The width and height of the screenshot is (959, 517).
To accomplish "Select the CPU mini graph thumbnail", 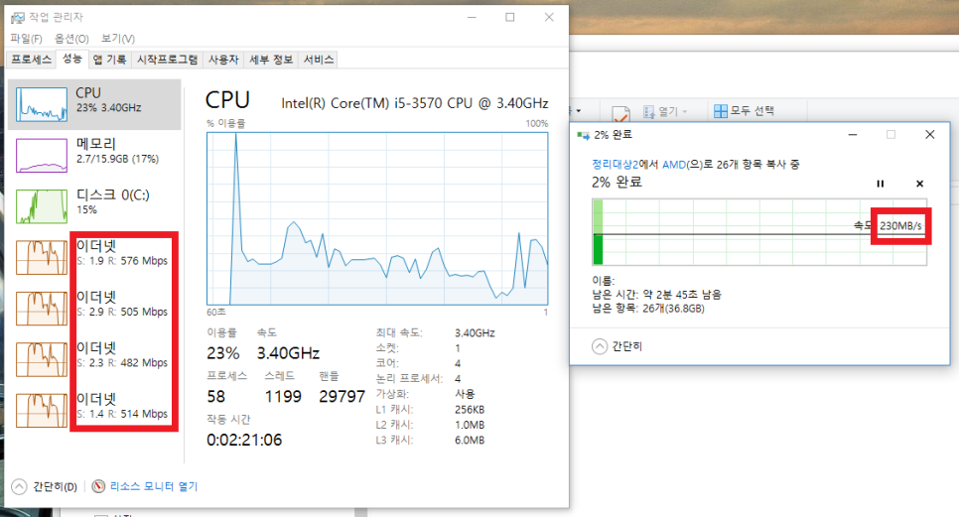I will click(x=42, y=104).
